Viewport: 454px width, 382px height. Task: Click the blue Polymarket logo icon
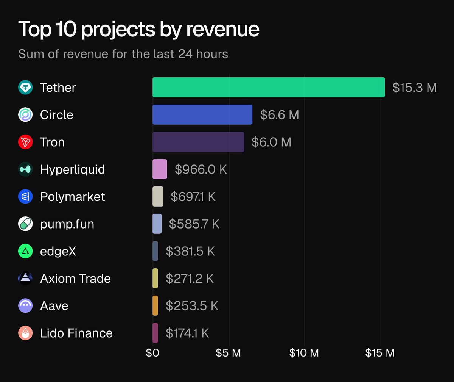(25, 197)
